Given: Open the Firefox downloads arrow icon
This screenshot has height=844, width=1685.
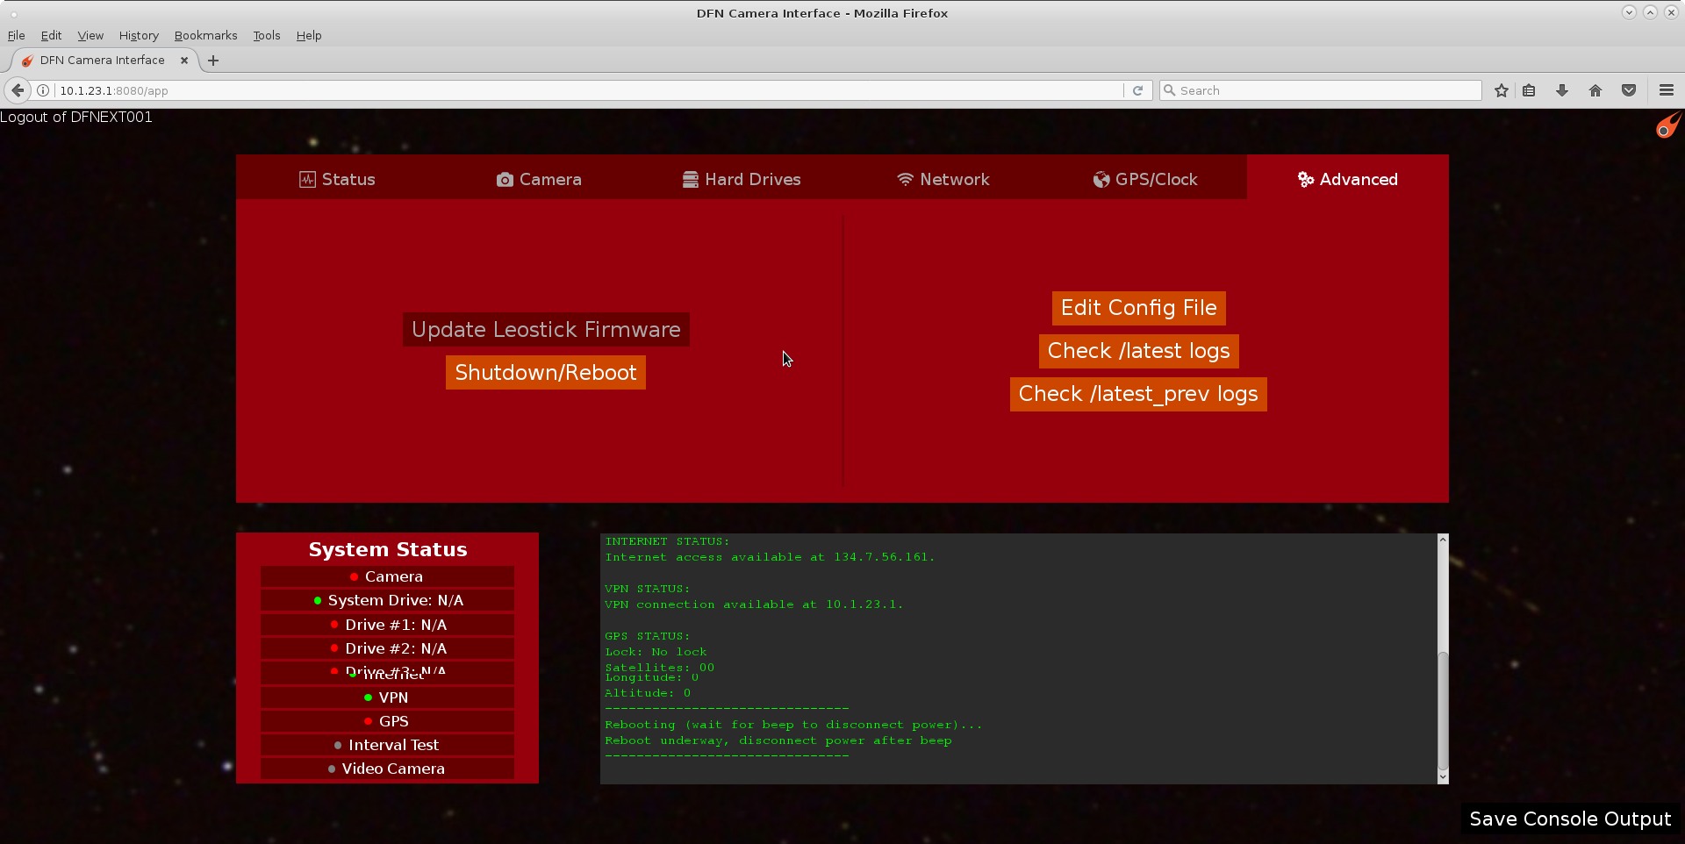Looking at the screenshot, I should [1562, 90].
